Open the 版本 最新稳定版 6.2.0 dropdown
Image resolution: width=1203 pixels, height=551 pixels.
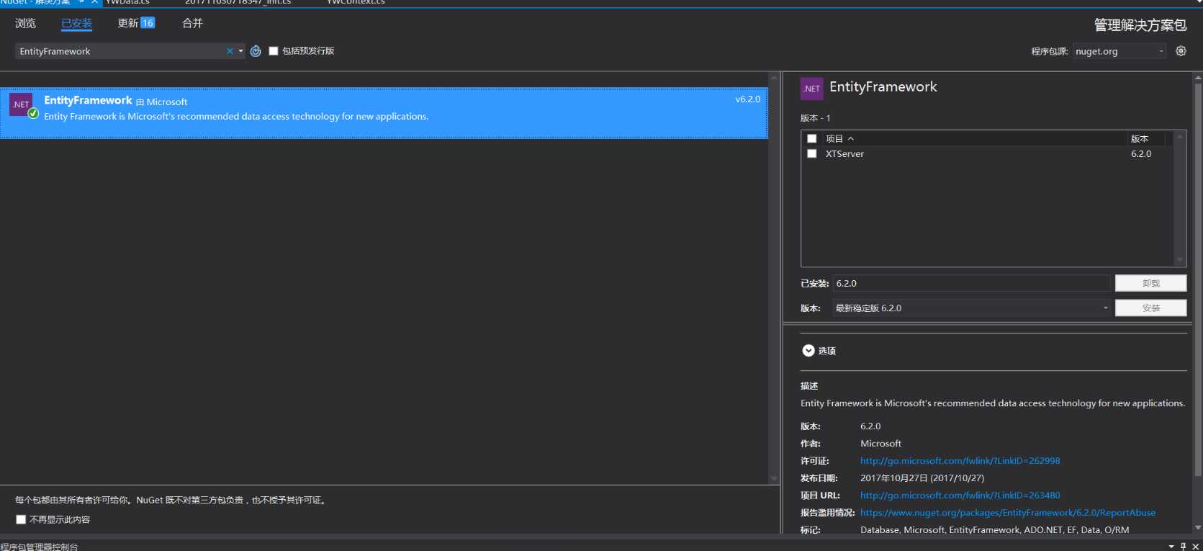[972, 308]
